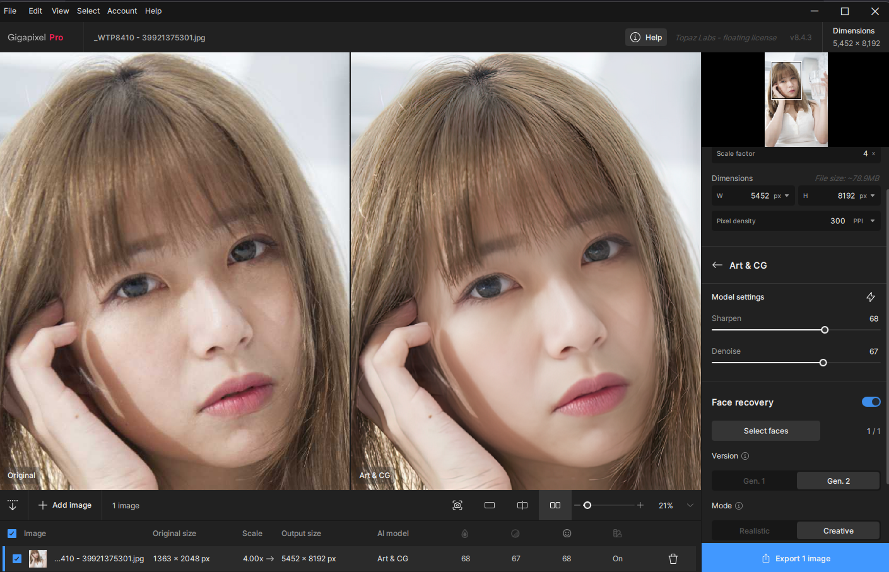Expand the zoom percentage dropdown
Viewport: 889px width, 572px height.
coord(690,505)
